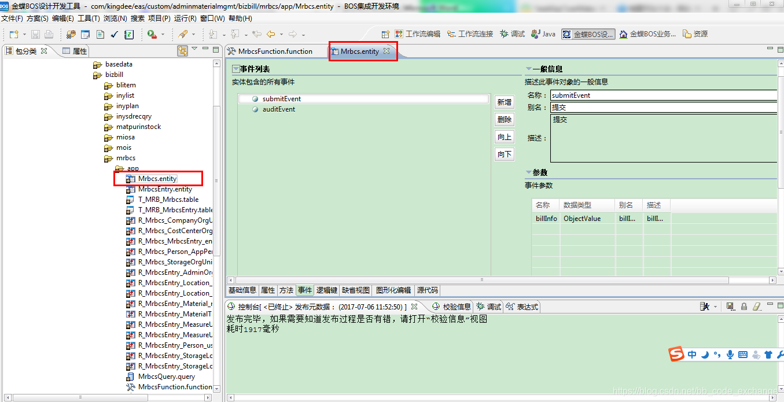Select MrbcsQuery.query in the tree
The image size is (784, 402).
tap(167, 377)
